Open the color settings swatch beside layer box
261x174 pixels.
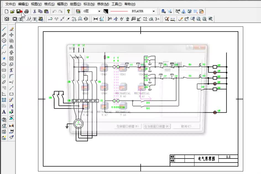106,11
